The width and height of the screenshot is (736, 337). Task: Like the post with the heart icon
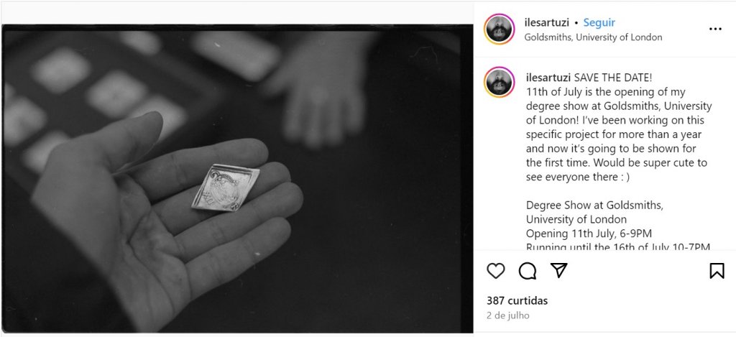coord(496,271)
